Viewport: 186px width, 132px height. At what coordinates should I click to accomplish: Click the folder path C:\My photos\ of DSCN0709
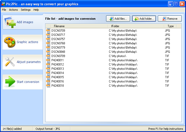pyautogui.click(x=117, y=56)
